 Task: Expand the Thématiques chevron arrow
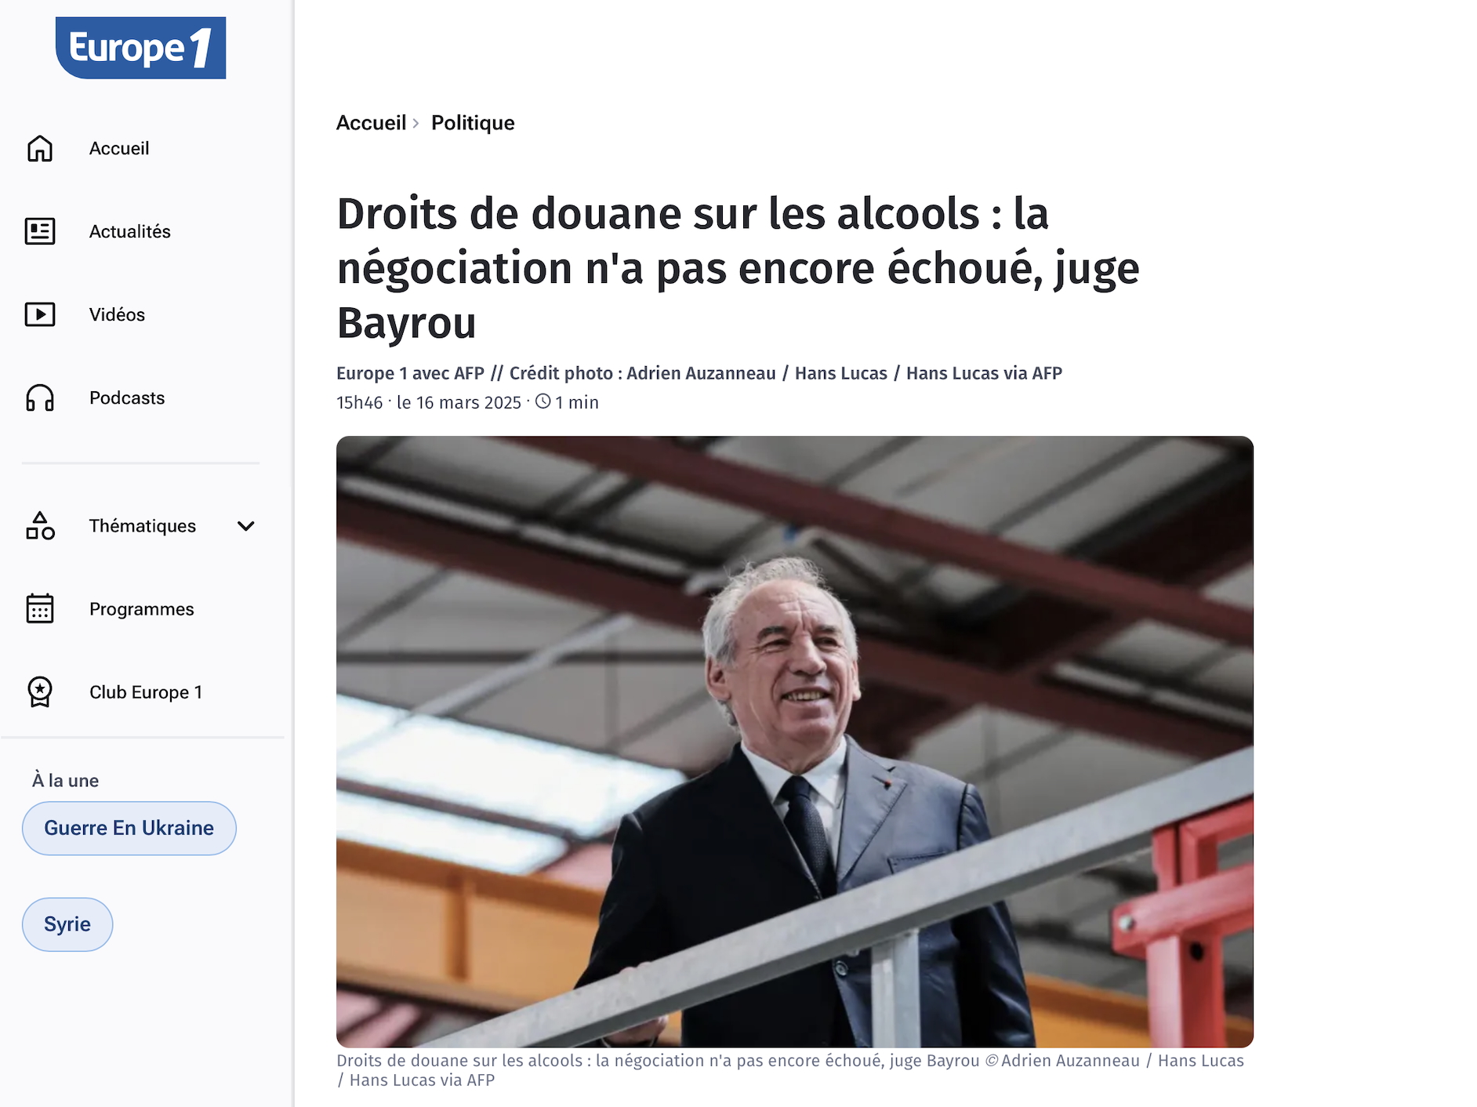(245, 526)
